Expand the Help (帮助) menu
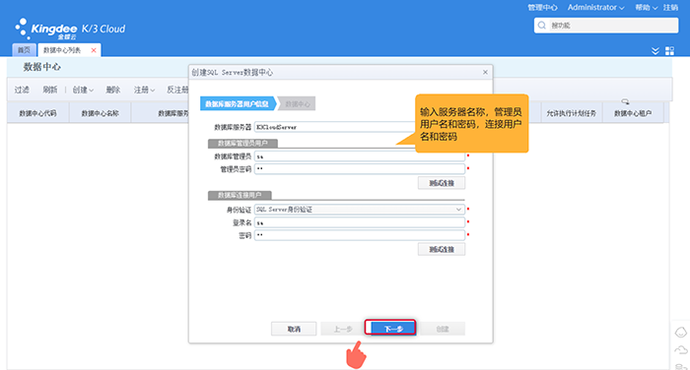 coord(646,8)
